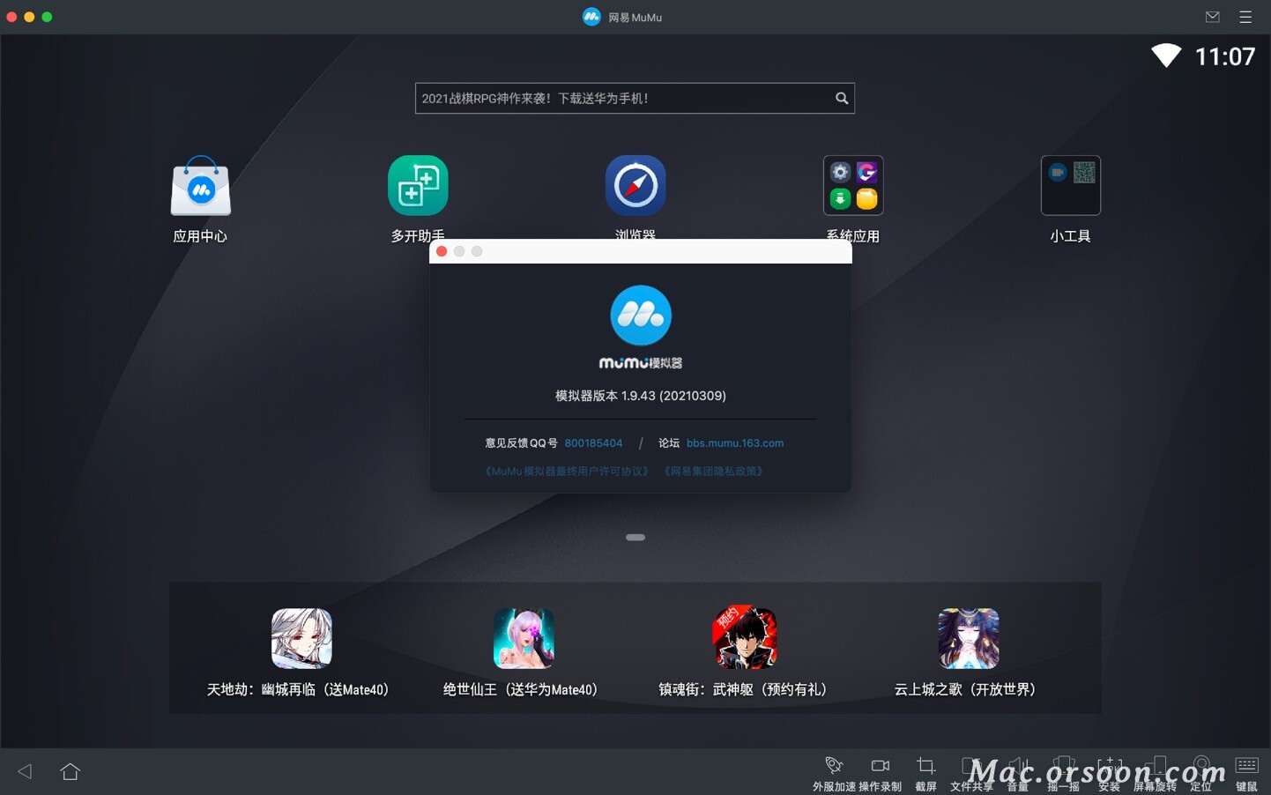
Task: Open the 应用中心 app store icon
Action: (x=201, y=186)
